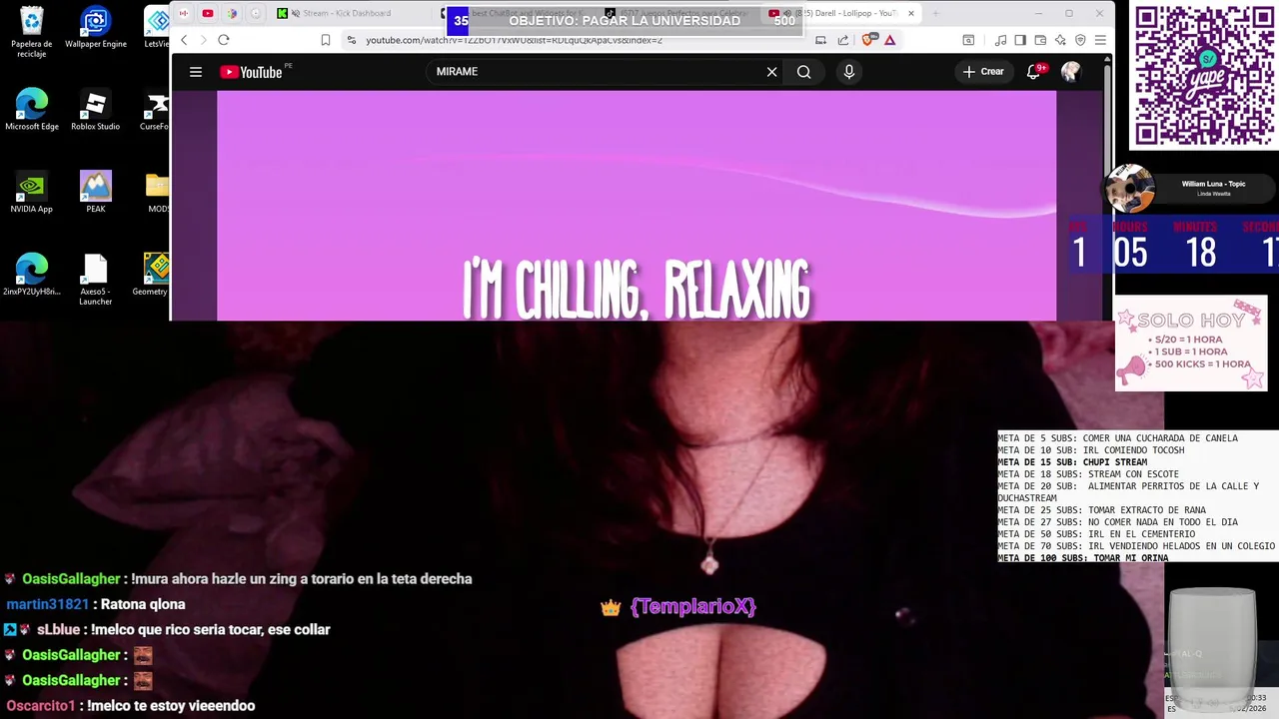Close the Darell - Lollipop tab
This screenshot has width=1279, height=719.
910,13
